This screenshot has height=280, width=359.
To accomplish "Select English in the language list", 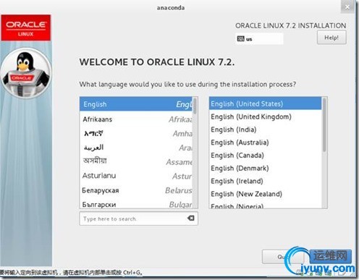I will [136, 104].
